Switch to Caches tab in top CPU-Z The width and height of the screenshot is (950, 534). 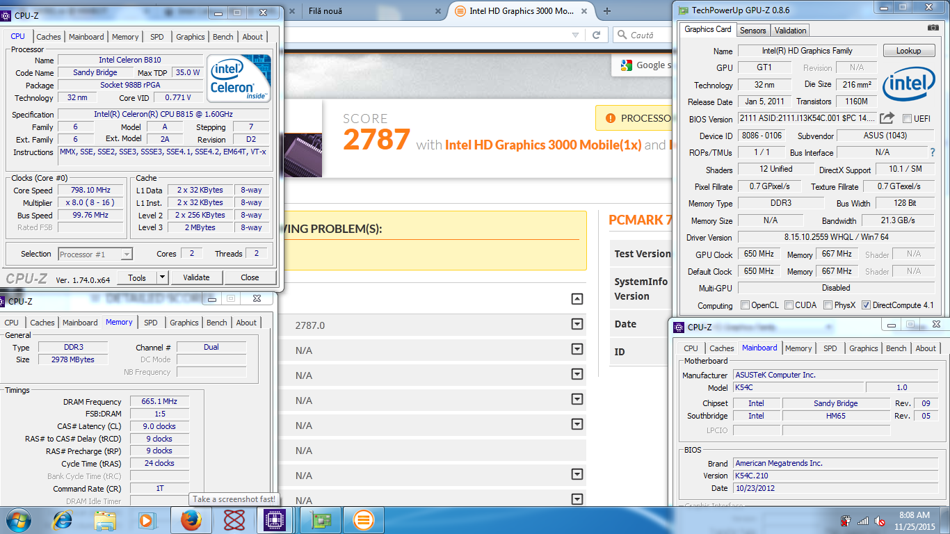click(x=49, y=37)
